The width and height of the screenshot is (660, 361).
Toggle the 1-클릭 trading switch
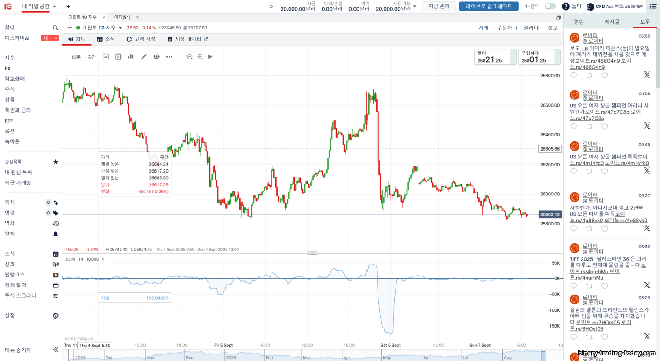click(550, 6)
